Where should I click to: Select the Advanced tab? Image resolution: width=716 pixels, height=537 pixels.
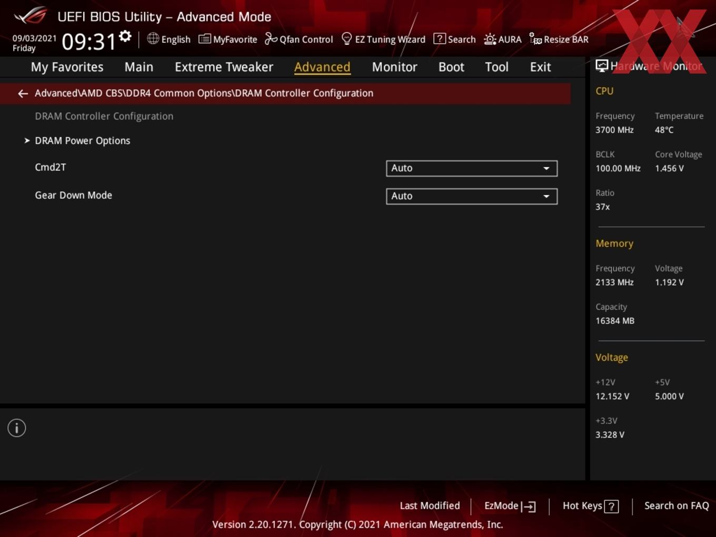(322, 67)
